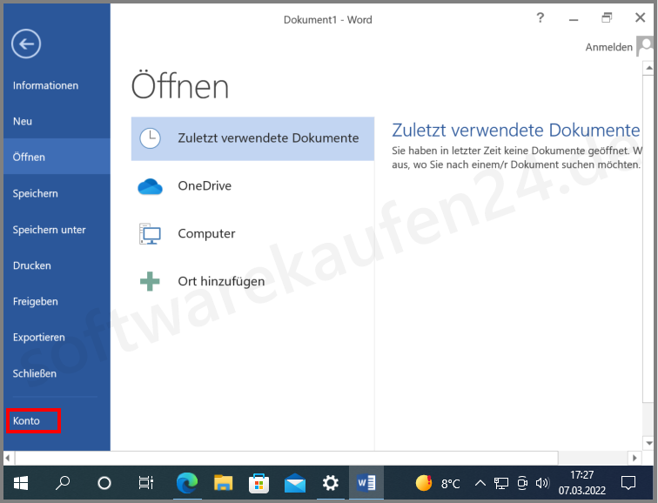Click the back arrow circle icon
Image resolution: width=658 pixels, height=503 pixels.
(x=26, y=44)
